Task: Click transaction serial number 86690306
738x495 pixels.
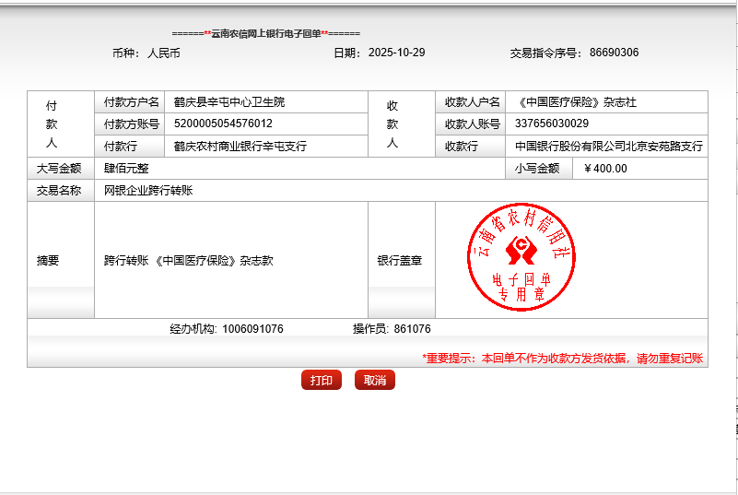Action: click(x=614, y=53)
